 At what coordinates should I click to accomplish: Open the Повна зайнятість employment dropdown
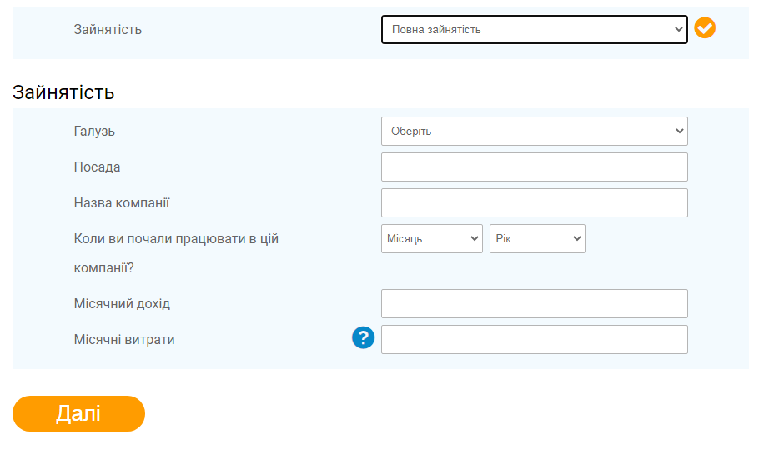(x=535, y=29)
